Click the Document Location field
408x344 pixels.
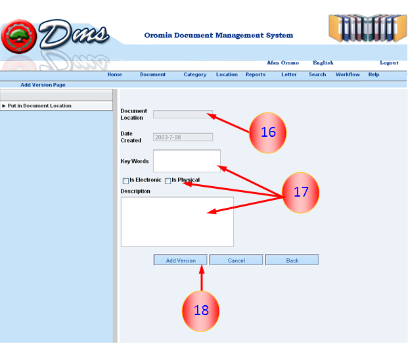[x=183, y=114]
